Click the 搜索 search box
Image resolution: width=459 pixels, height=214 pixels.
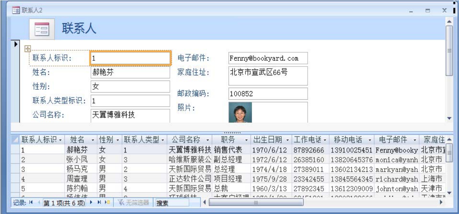click(x=172, y=203)
